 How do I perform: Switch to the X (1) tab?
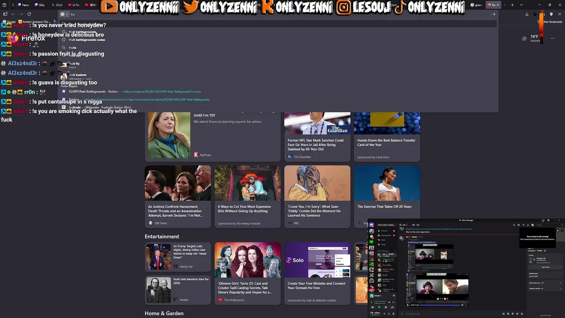56,5
